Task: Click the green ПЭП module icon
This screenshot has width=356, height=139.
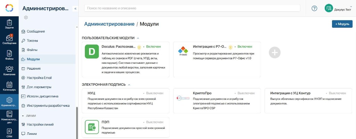Action: [x=92, y=127]
